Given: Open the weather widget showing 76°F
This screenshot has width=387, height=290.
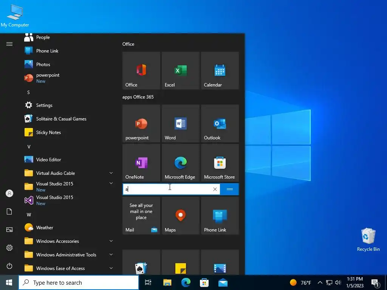Looking at the screenshot, I should pos(300,282).
